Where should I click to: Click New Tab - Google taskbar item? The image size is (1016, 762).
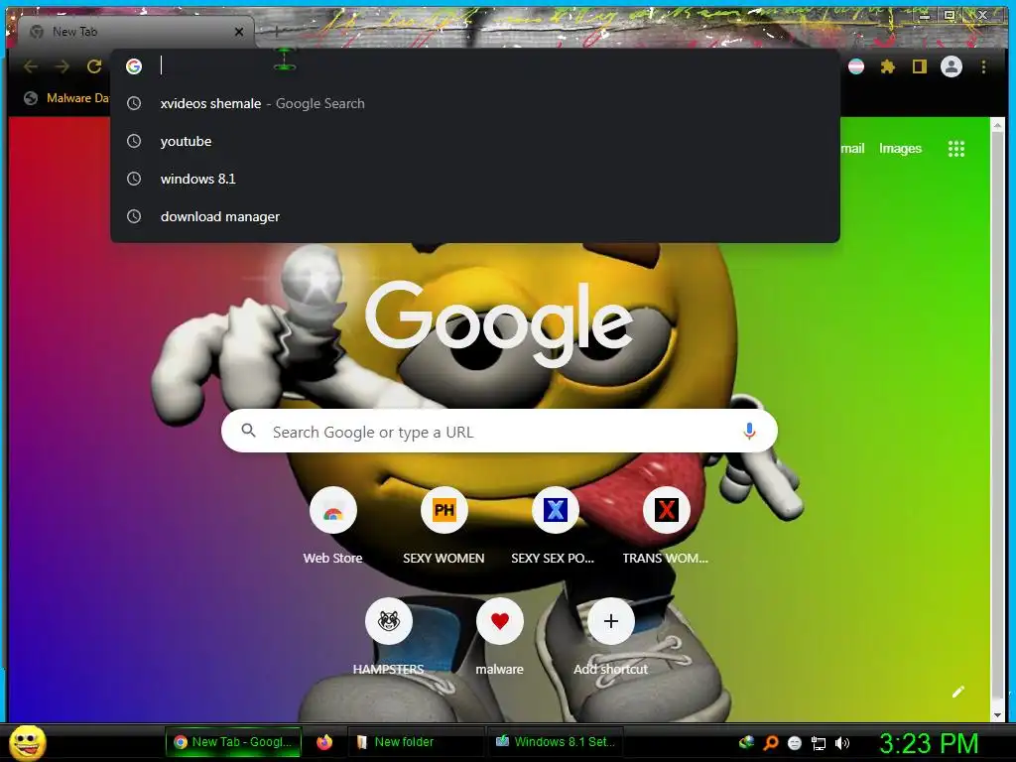[233, 742]
